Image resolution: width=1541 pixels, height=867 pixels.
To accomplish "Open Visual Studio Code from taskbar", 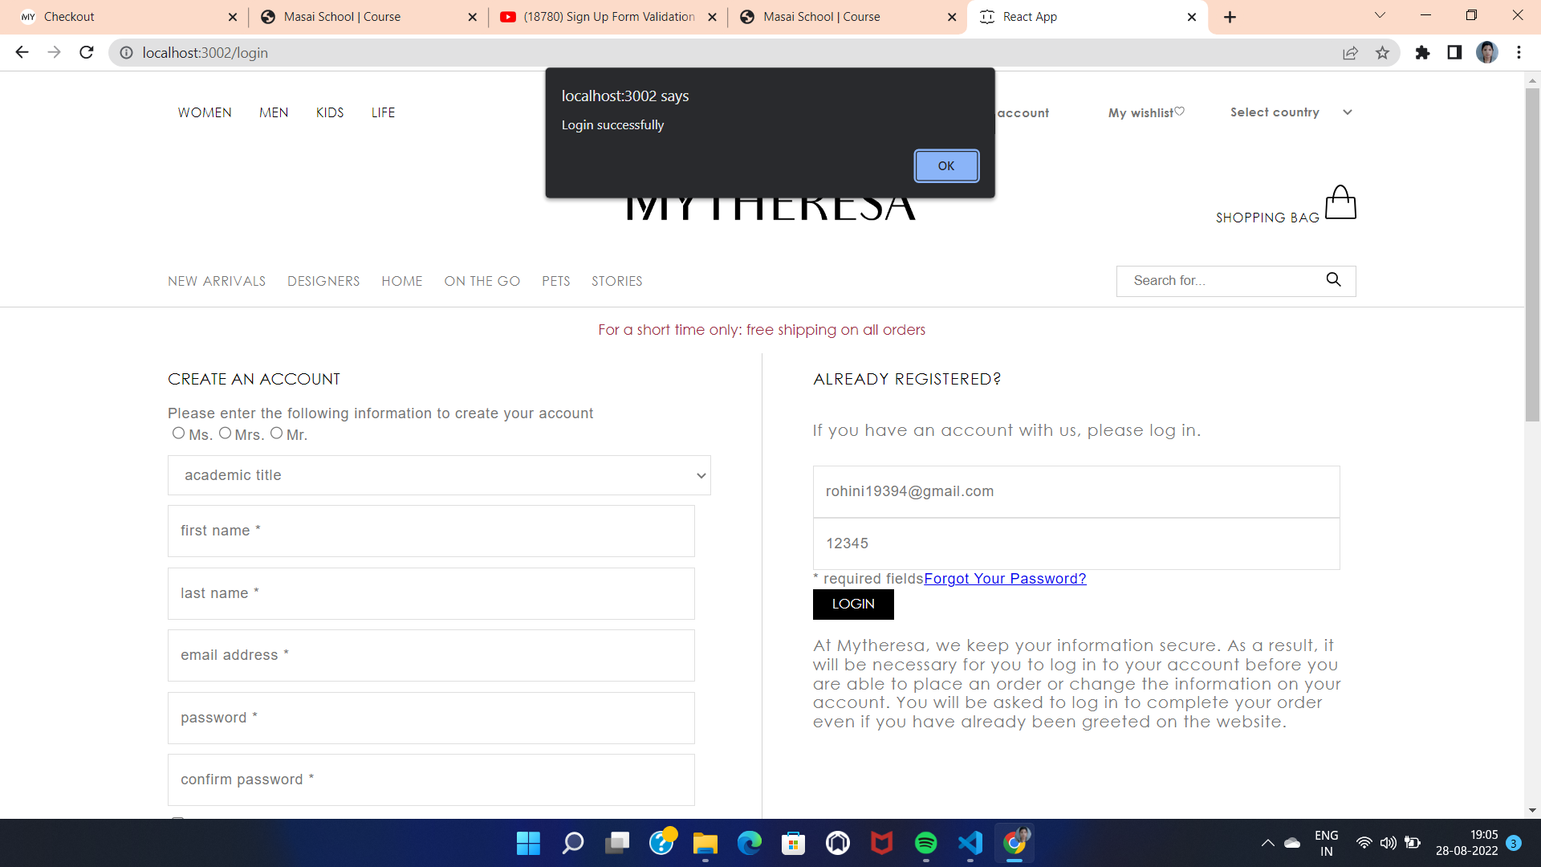I will [970, 843].
